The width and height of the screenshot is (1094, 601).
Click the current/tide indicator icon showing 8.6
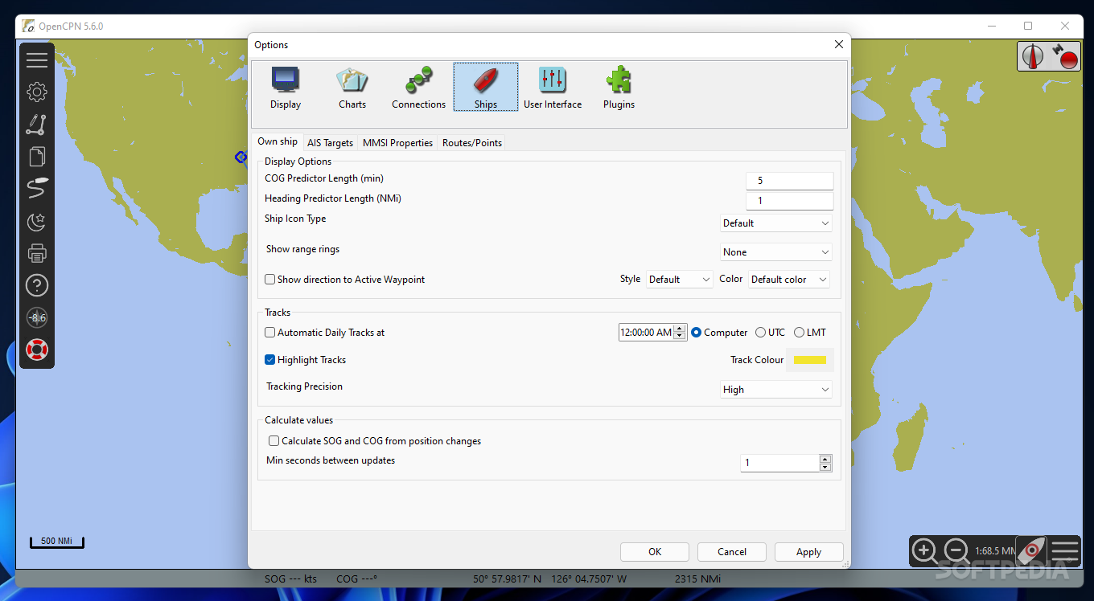click(37, 317)
